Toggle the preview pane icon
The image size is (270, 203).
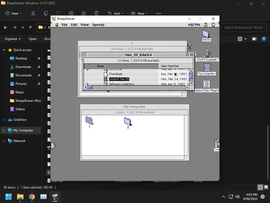tap(254, 39)
